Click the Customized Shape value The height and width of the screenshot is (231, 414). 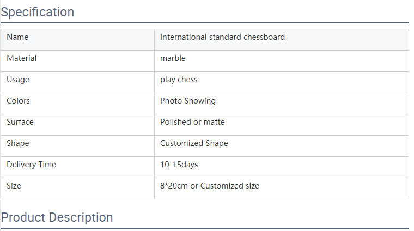point(194,143)
